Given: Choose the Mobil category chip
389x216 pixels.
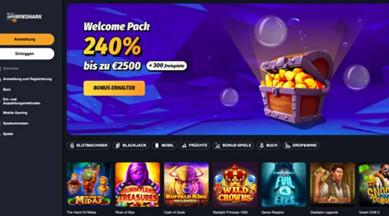Looking at the screenshot, I should (164, 146).
